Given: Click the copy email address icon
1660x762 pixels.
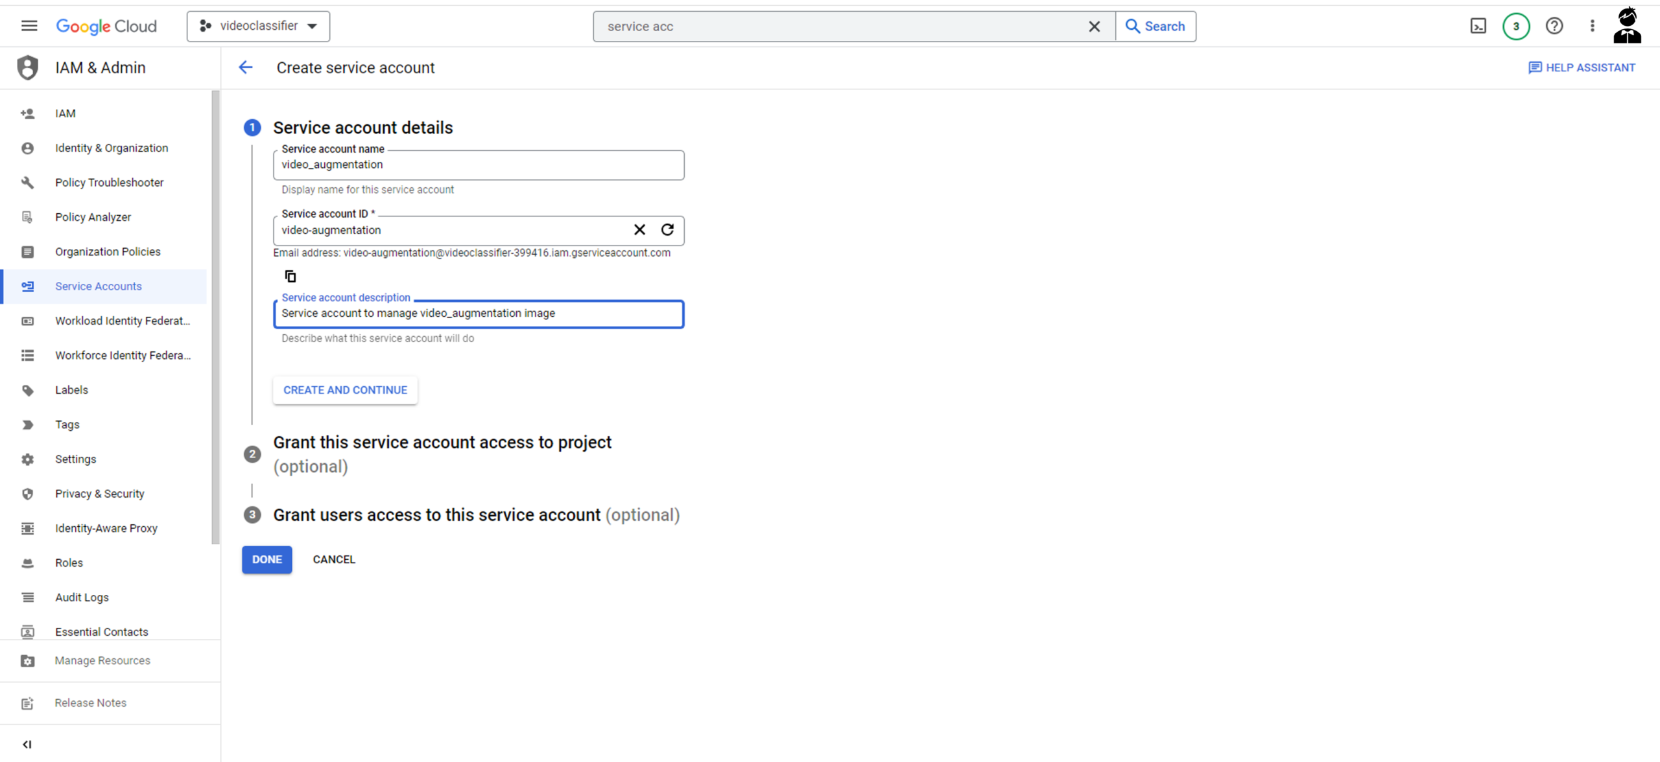Looking at the screenshot, I should [x=290, y=277].
